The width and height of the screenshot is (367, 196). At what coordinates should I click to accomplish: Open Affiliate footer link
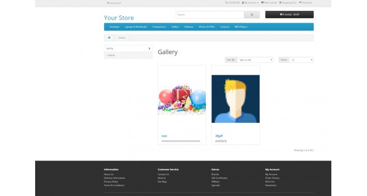[x=216, y=182]
